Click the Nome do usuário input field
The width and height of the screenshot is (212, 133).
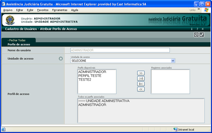click(x=120, y=50)
